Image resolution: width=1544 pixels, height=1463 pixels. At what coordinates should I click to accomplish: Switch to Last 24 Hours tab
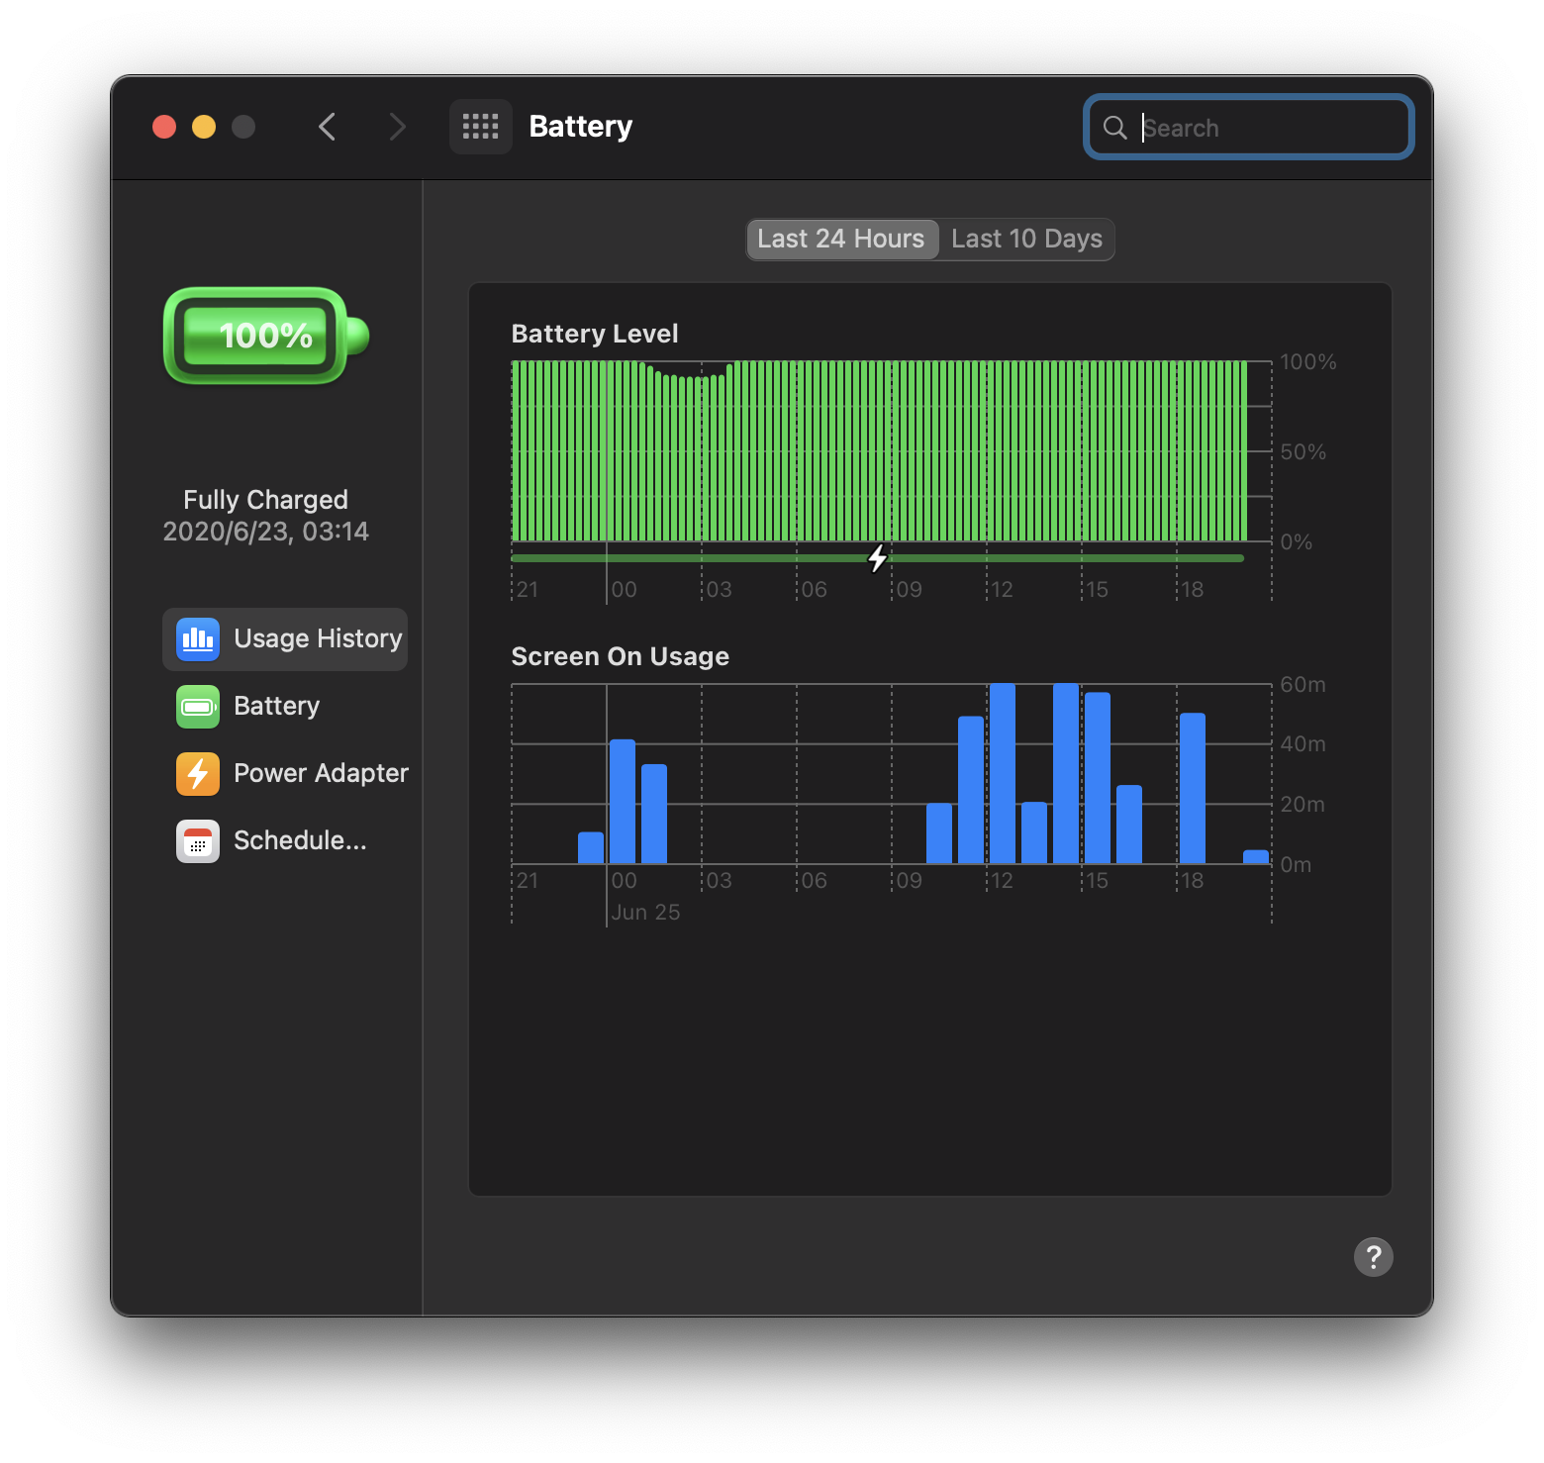tap(841, 240)
